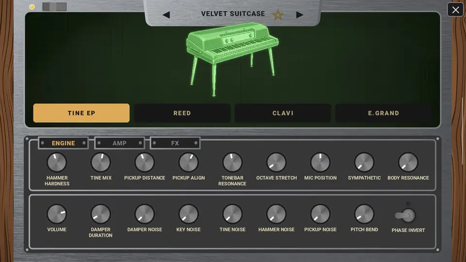The width and height of the screenshot is (466, 262).
Task: Go to the previous preset with left arrow
Action: coord(166,15)
